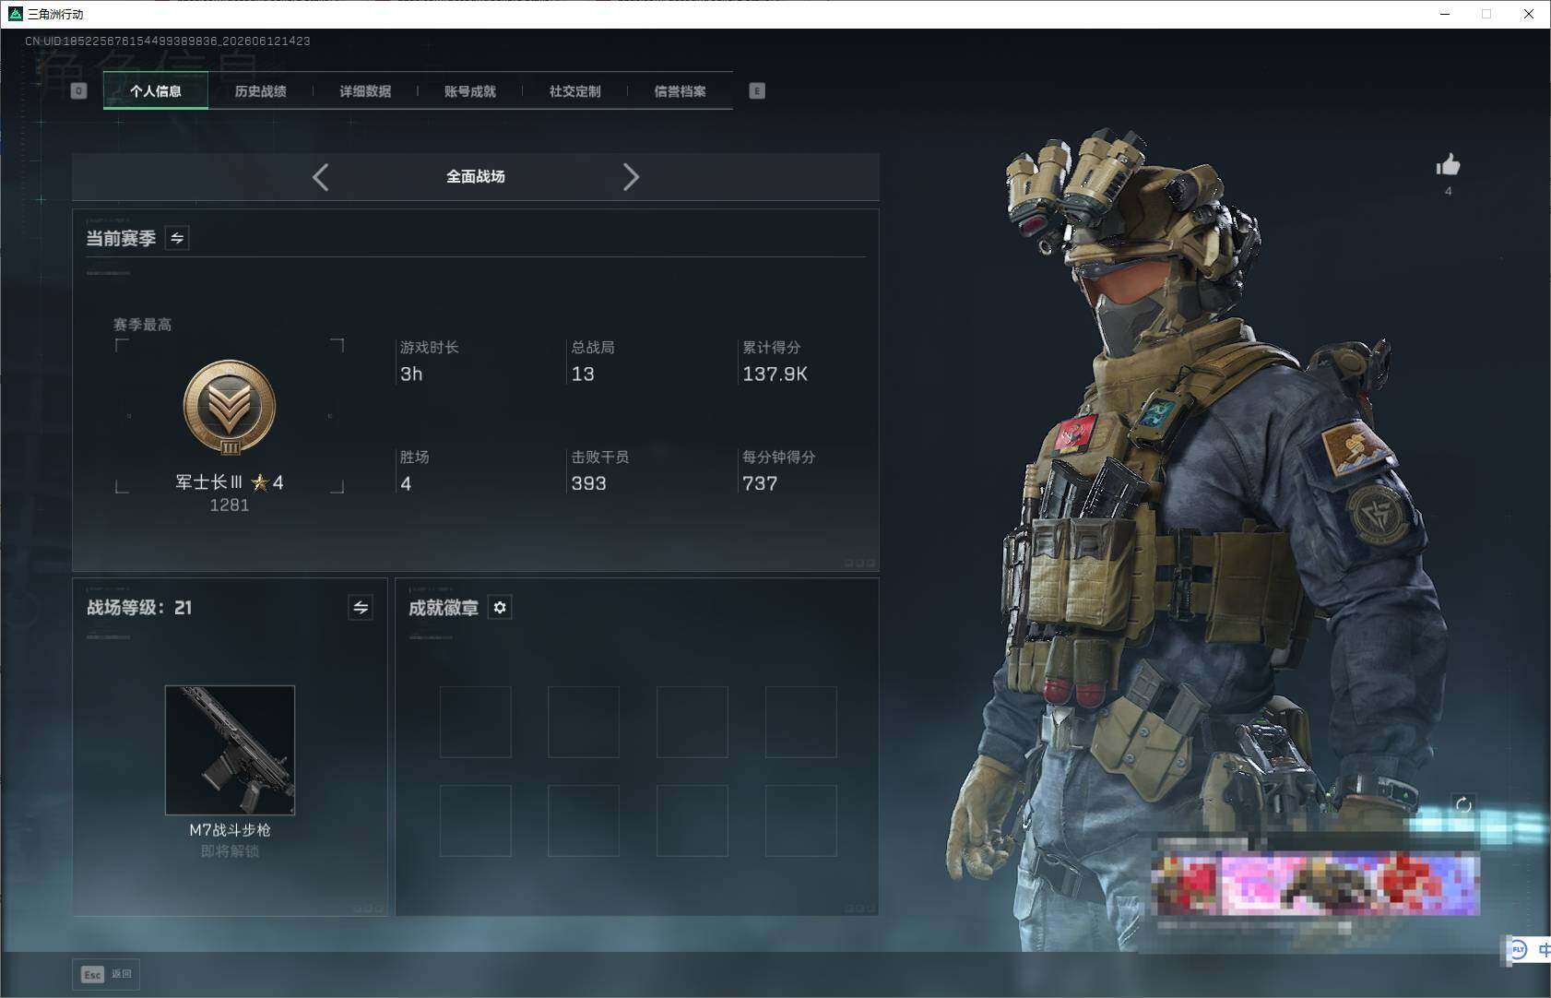This screenshot has height=998, width=1551.
Task: View the 信誉档案 tab
Action: pyautogui.click(x=680, y=91)
